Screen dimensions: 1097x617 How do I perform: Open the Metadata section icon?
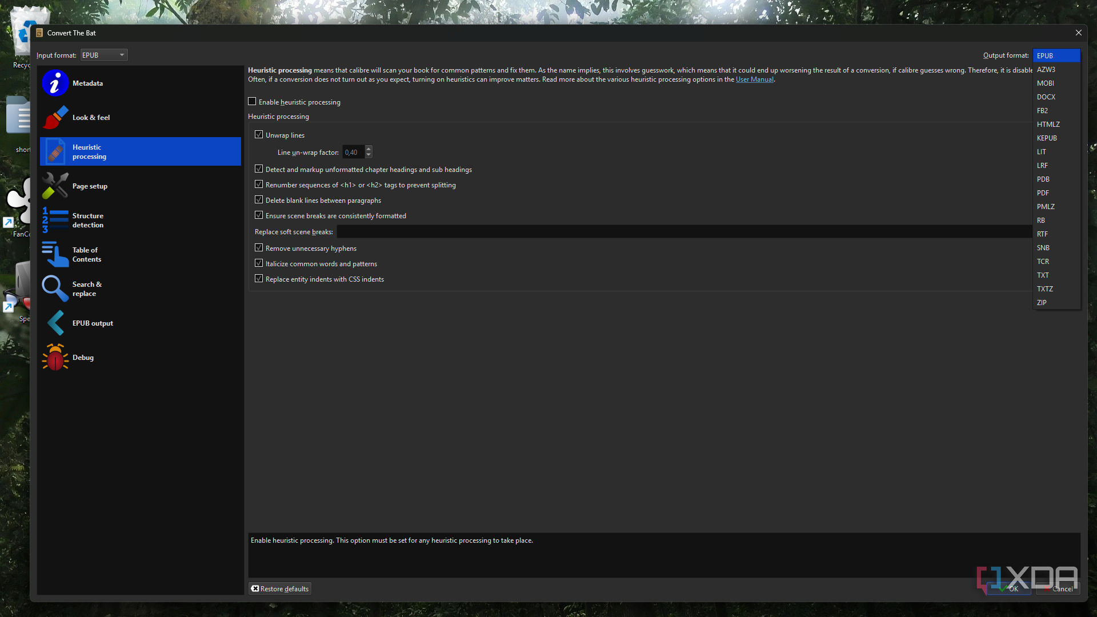55,83
